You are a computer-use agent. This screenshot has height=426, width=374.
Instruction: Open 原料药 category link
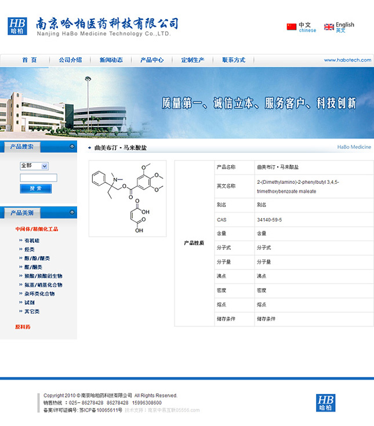pos(23,327)
